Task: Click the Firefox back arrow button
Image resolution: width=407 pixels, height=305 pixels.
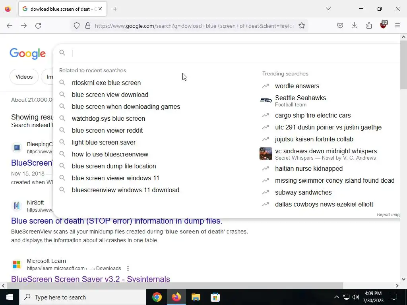Action: point(10,26)
